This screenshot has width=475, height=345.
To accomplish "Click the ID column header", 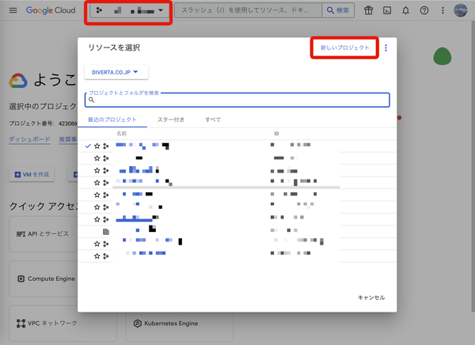I will pyautogui.click(x=276, y=134).
